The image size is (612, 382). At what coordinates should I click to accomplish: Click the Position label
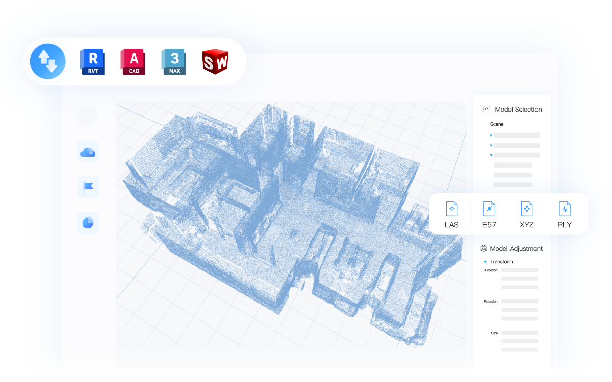click(491, 270)
